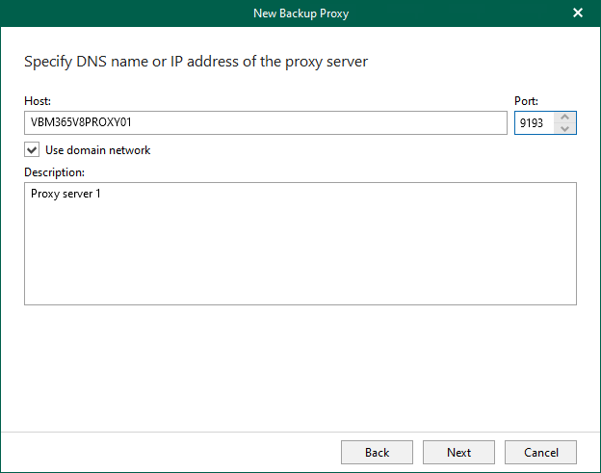This screenshot has height=473, width=601.
Task: Click inside the Description text area
Action: [300, 243]
